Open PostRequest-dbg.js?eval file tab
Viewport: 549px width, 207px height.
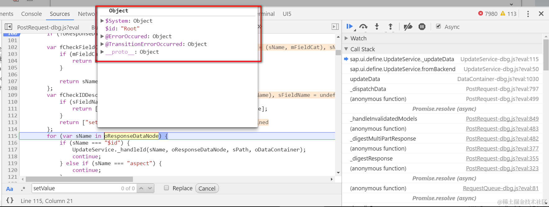coord(48,27)
